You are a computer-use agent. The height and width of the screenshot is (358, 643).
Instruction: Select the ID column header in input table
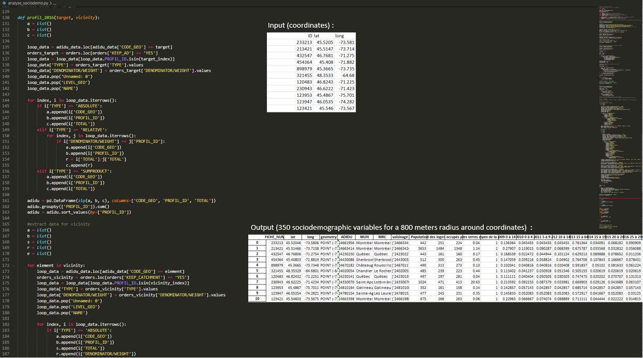pos(310,36)
